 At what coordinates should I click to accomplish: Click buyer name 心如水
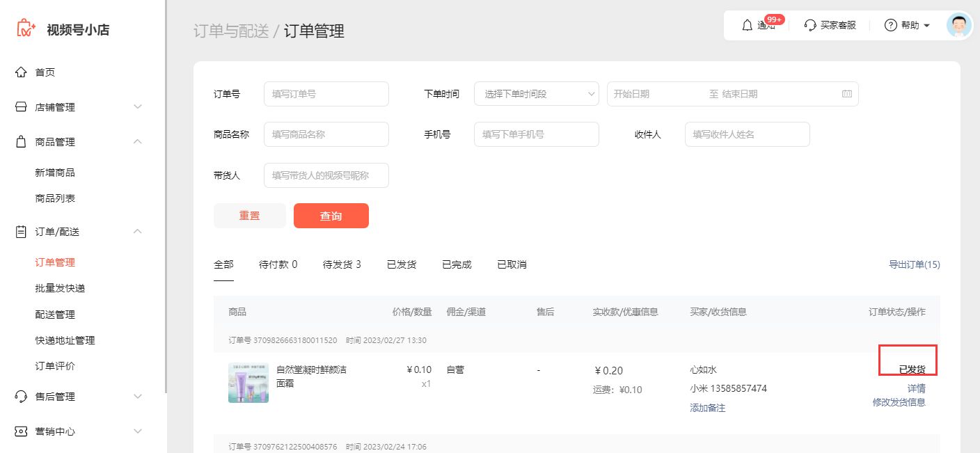[703, 369]
